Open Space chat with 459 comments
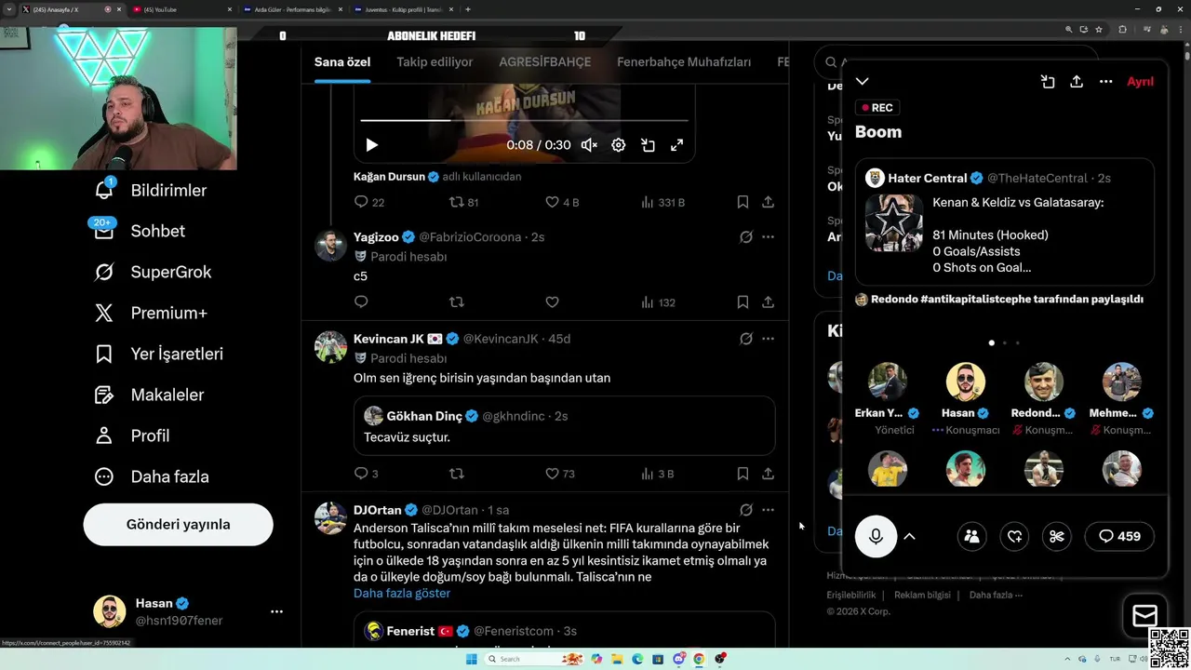Screen dimensions: 1191x670 tap(1119, 536)
